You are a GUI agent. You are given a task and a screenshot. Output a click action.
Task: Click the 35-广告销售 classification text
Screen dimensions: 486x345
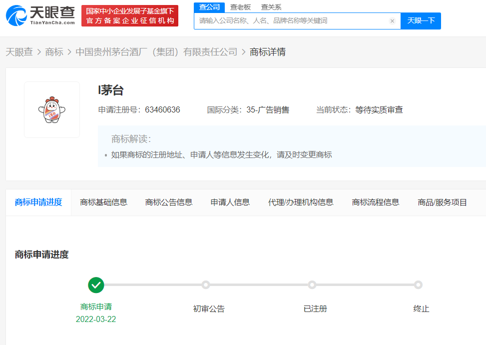click(268, 110)
